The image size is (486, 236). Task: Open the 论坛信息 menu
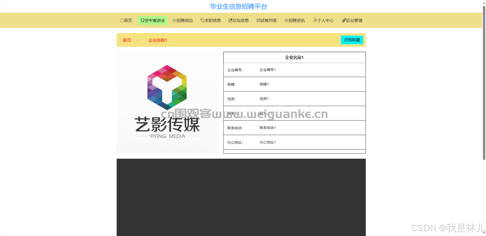click(x=239, y=20)
